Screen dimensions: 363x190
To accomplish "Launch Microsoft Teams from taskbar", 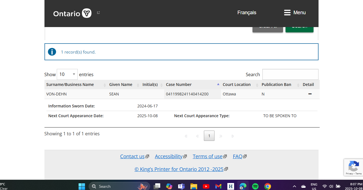I will coord(181,186).
